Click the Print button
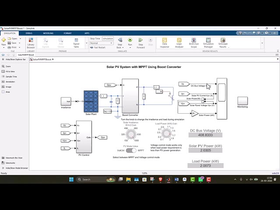The image size is (280, 210). click(12, 48)
